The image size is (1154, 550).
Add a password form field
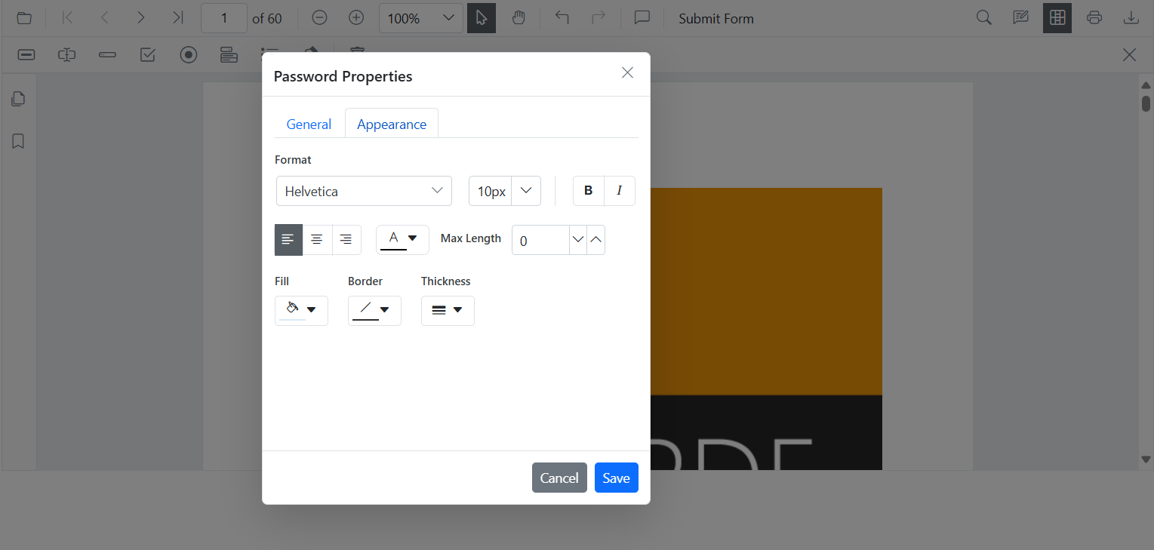click(x=107, y=54)
